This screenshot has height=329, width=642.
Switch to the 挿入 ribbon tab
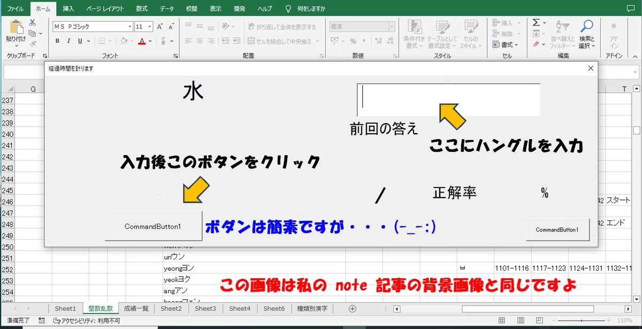68,9
